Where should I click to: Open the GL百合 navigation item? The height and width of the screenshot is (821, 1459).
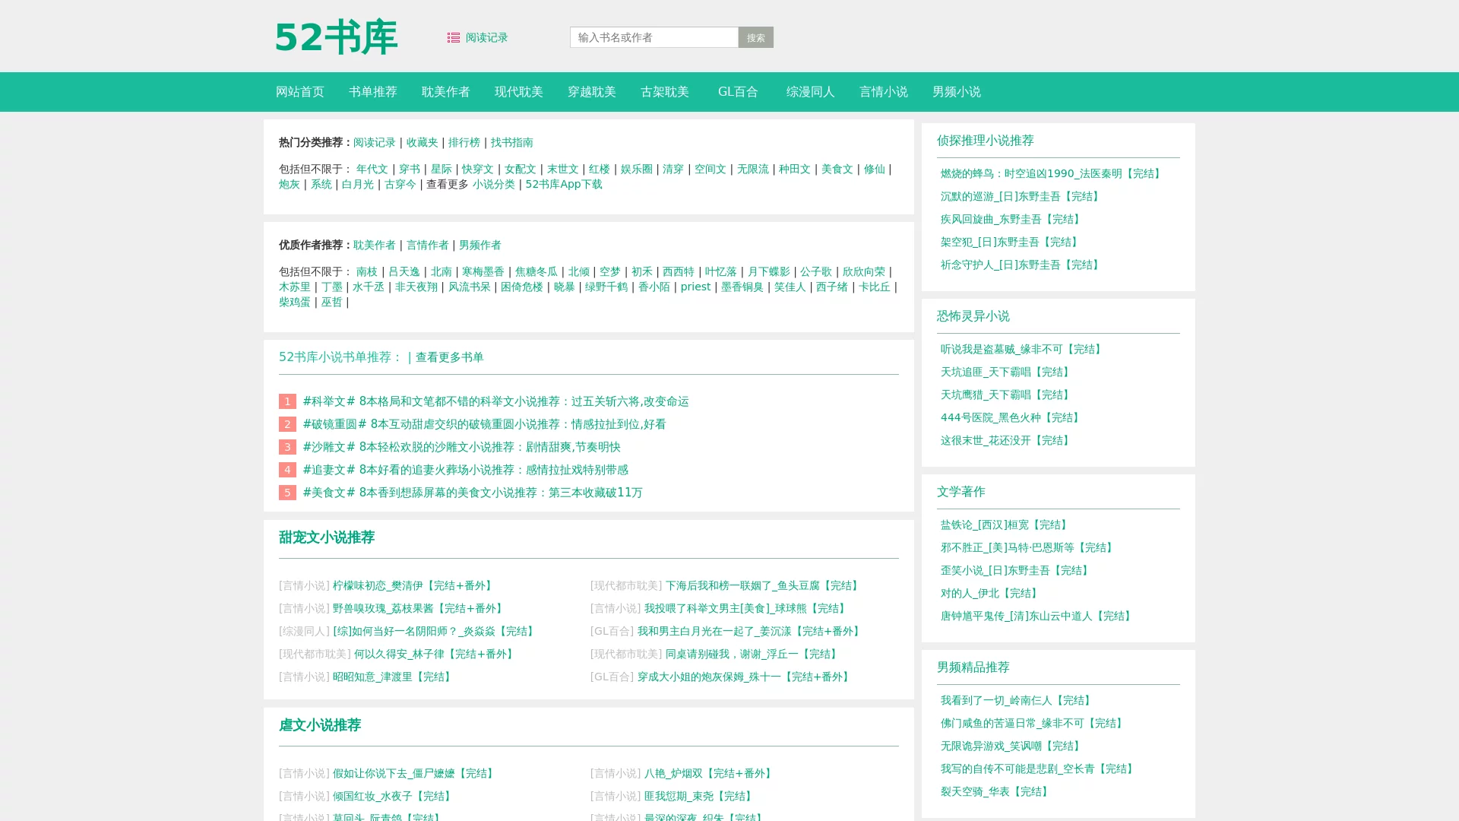pos(738,92)
